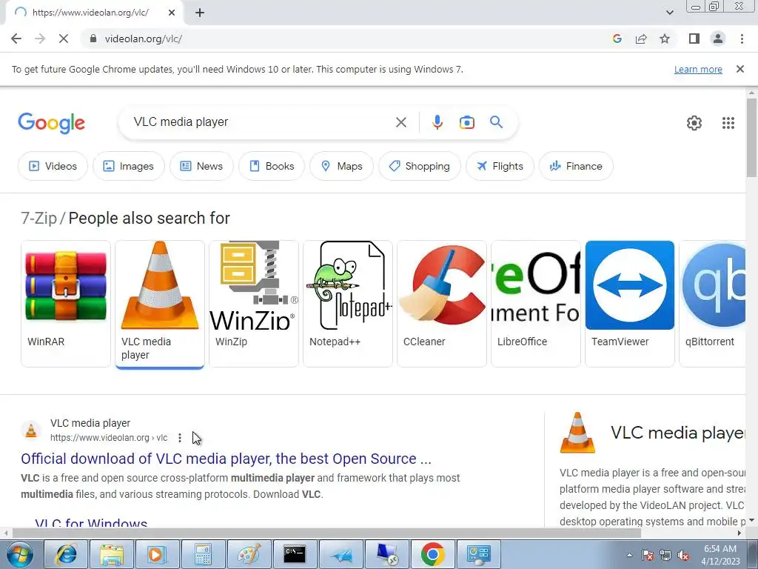The width and height of the screenshot is (758, 569).
Task: Click the horizontal scrollbar
Action: [x=326, y=533]
